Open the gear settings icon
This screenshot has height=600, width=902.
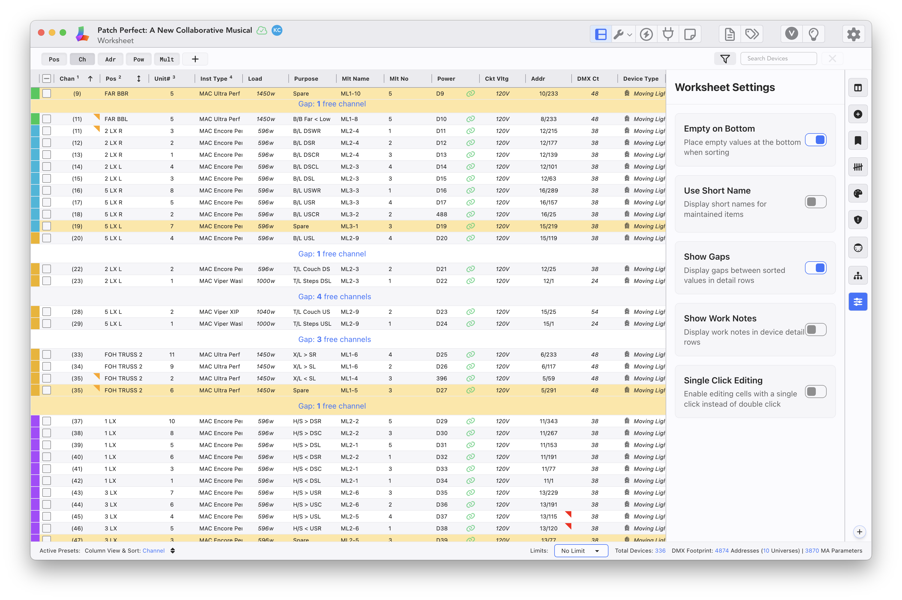click(853, 34)
